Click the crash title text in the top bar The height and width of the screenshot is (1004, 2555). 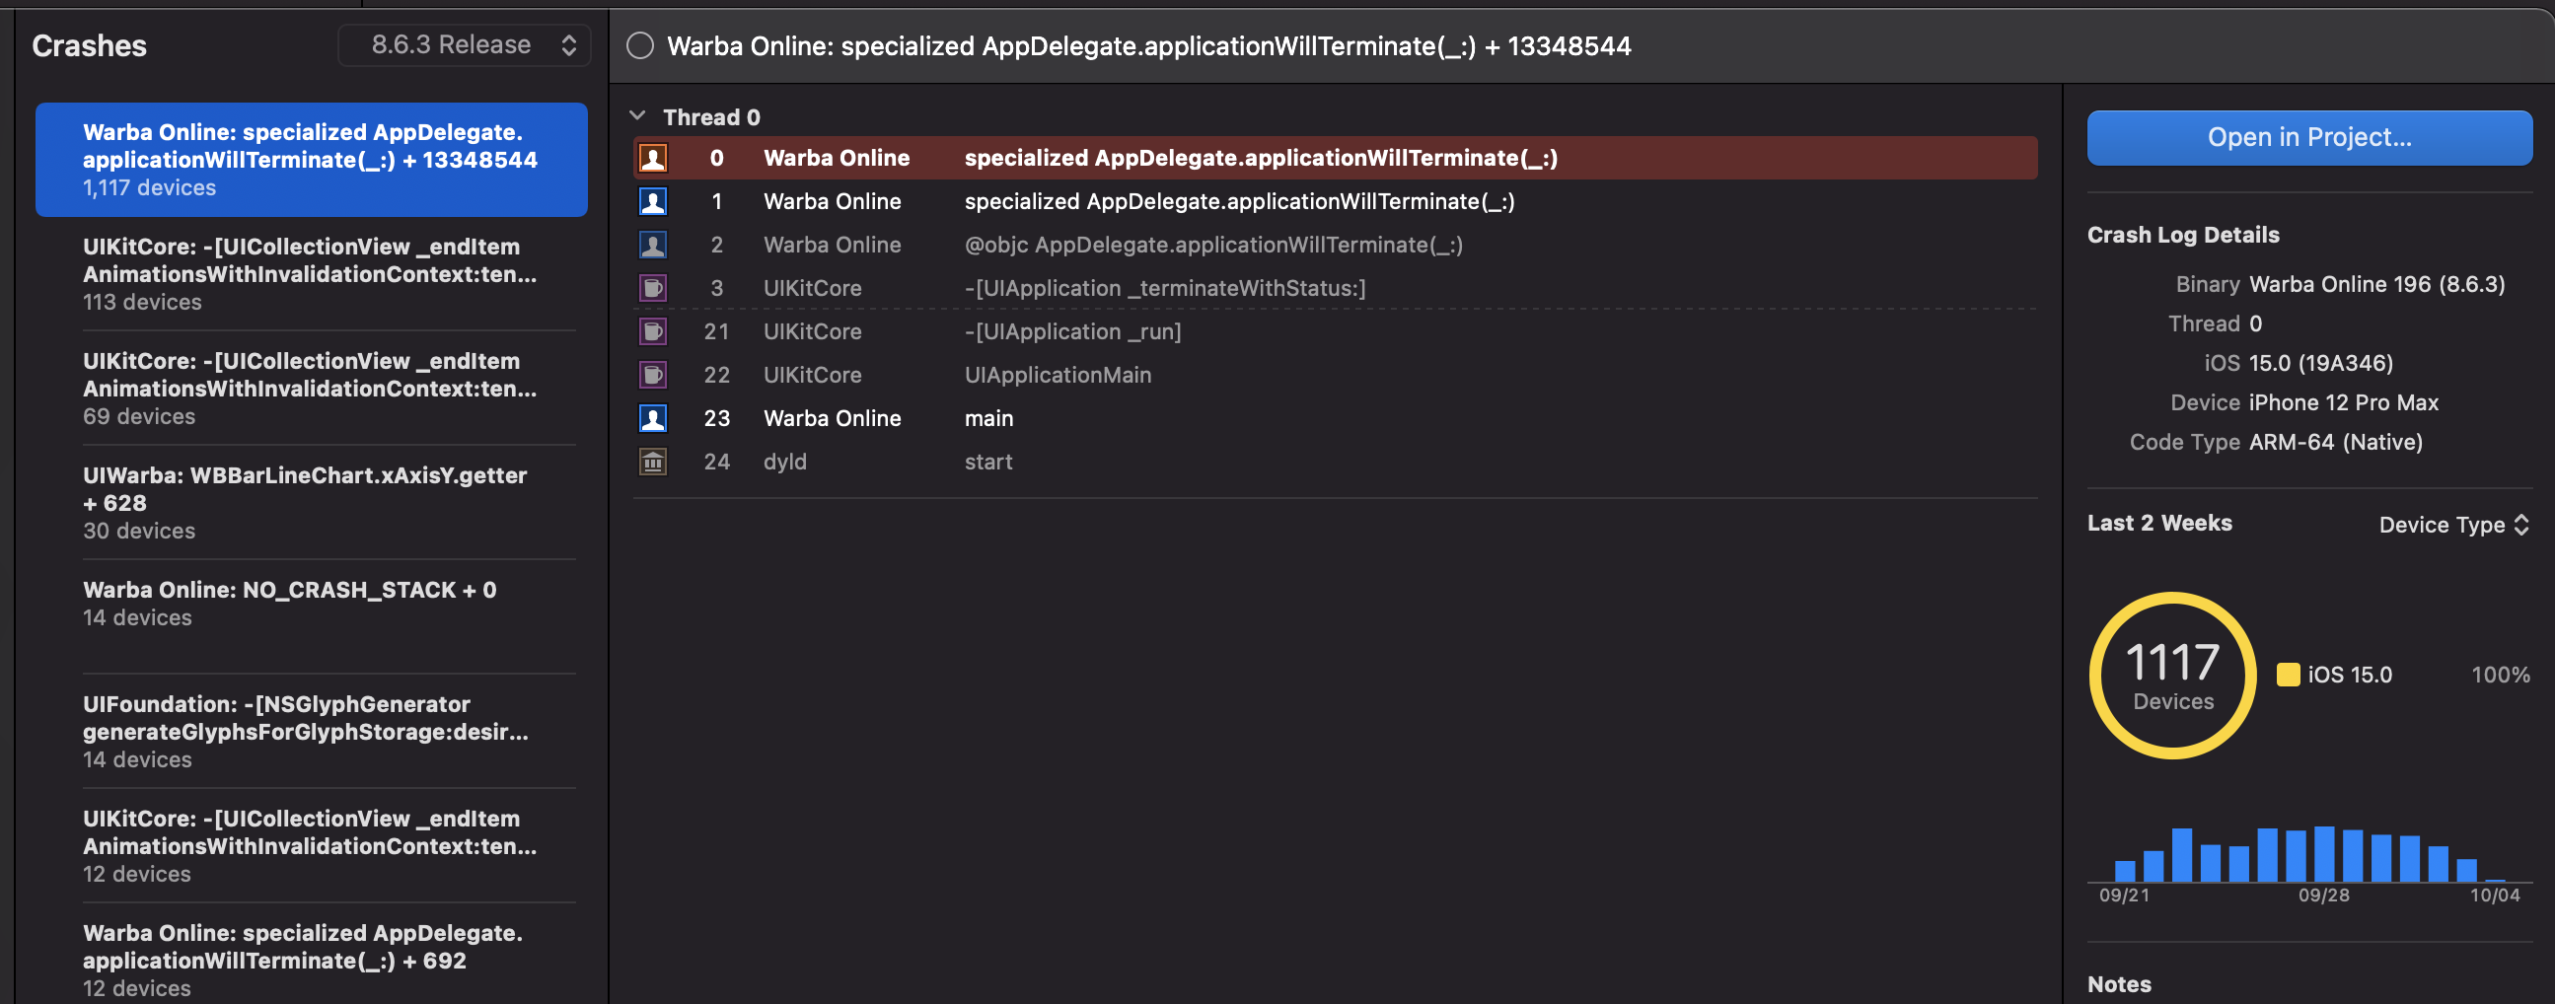tap(1148, 45)
